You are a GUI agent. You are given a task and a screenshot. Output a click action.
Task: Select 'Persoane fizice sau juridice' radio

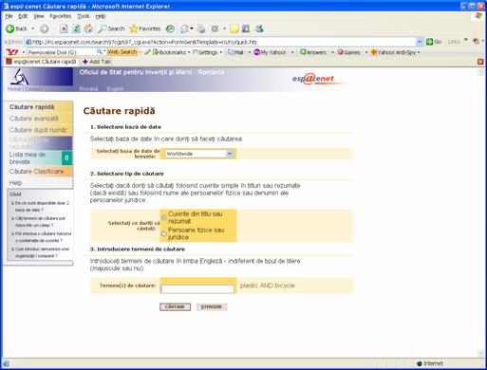164,233
